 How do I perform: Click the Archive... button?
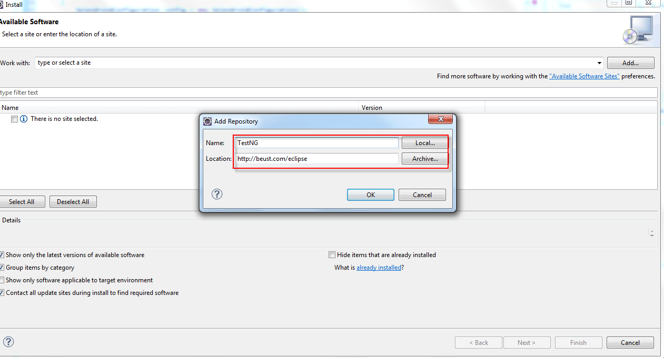click(425, 159)
